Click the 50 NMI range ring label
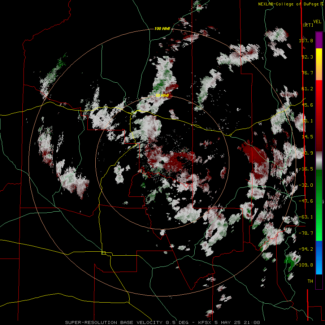This screenshot has height=325, width=325. click(162, 95)
